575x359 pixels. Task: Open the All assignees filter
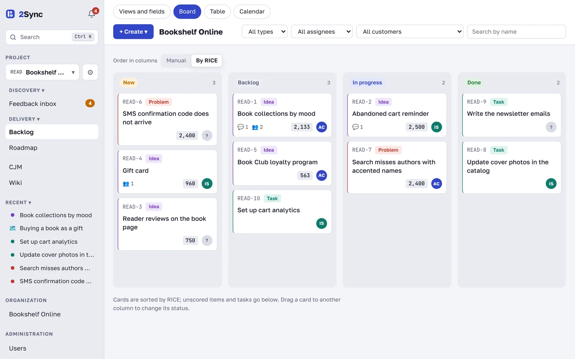(x=322, y=32)
